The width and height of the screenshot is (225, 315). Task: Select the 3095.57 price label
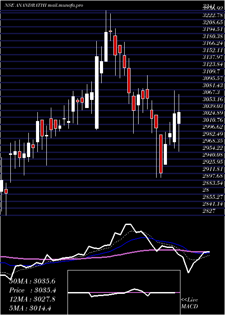213,78
